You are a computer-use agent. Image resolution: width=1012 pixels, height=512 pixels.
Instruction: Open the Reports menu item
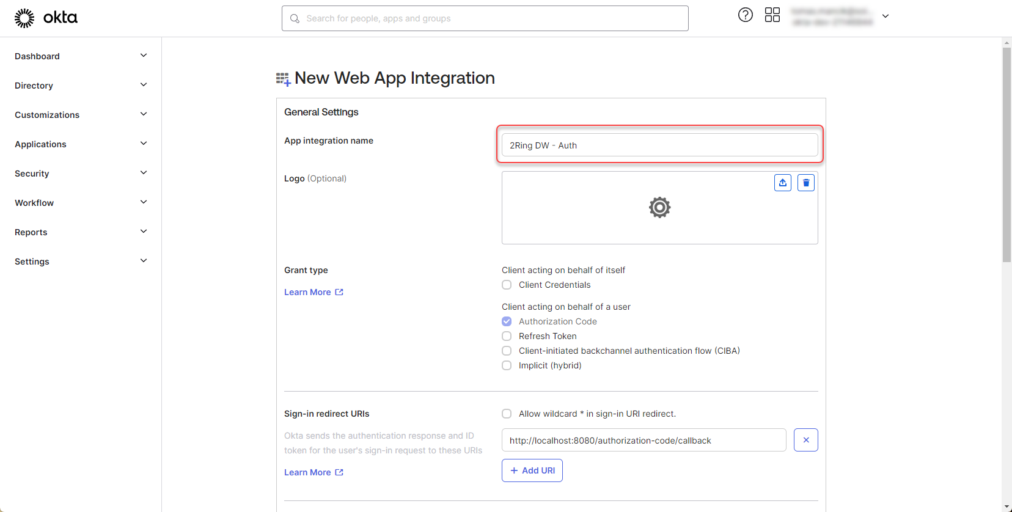[x=31, y=232]
